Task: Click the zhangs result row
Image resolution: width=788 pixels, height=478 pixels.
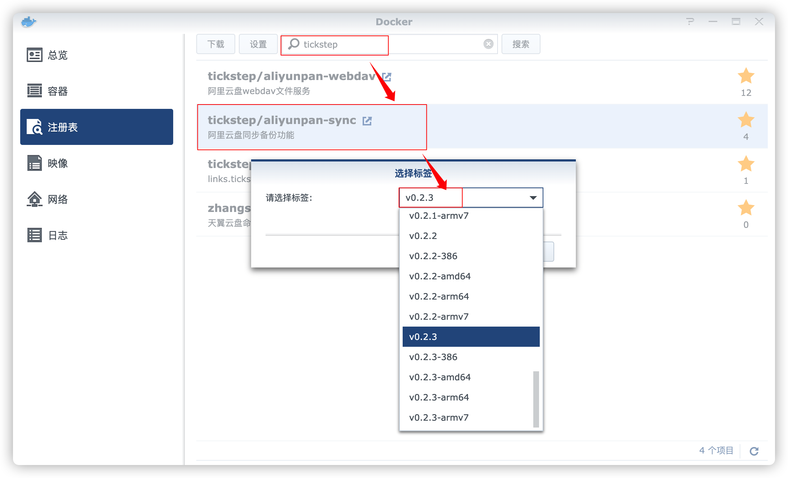Action: [x=224, y=214]
